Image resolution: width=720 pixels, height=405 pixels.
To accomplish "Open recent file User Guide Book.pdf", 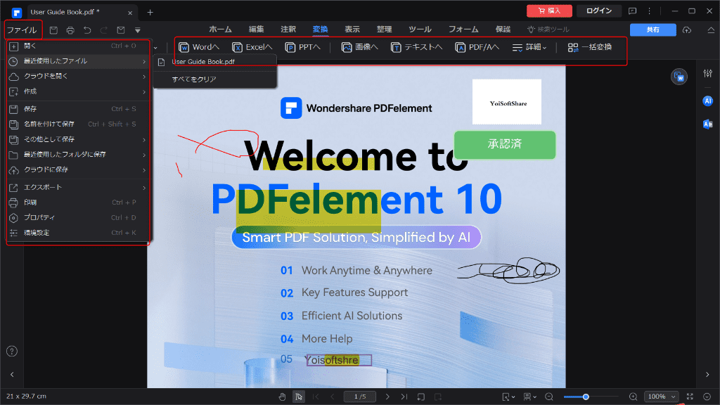I will click(215, 62).
